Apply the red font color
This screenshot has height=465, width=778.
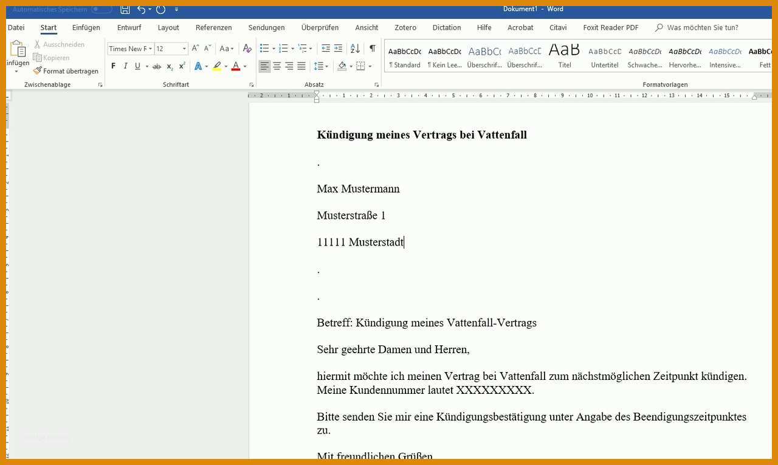point(236,66)
